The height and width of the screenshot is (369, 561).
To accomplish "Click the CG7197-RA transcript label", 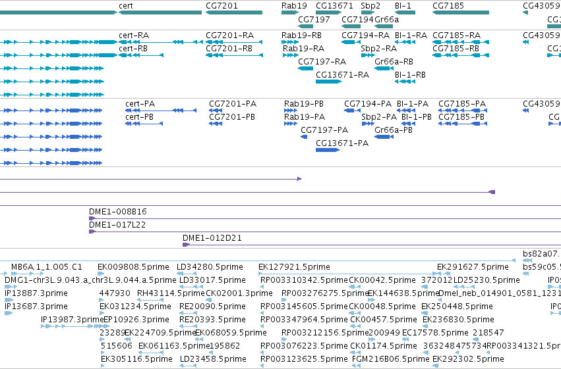I will 322,62.
